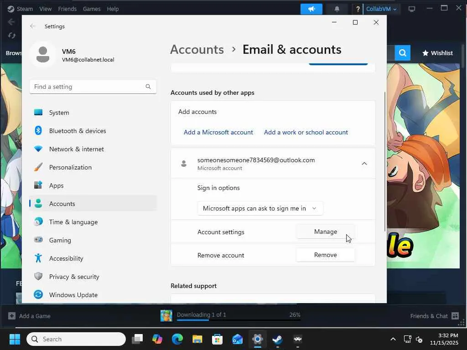Open Windows Update settings
The width and height of the screenshot is (467, 350).
click(x=93, y=295)
